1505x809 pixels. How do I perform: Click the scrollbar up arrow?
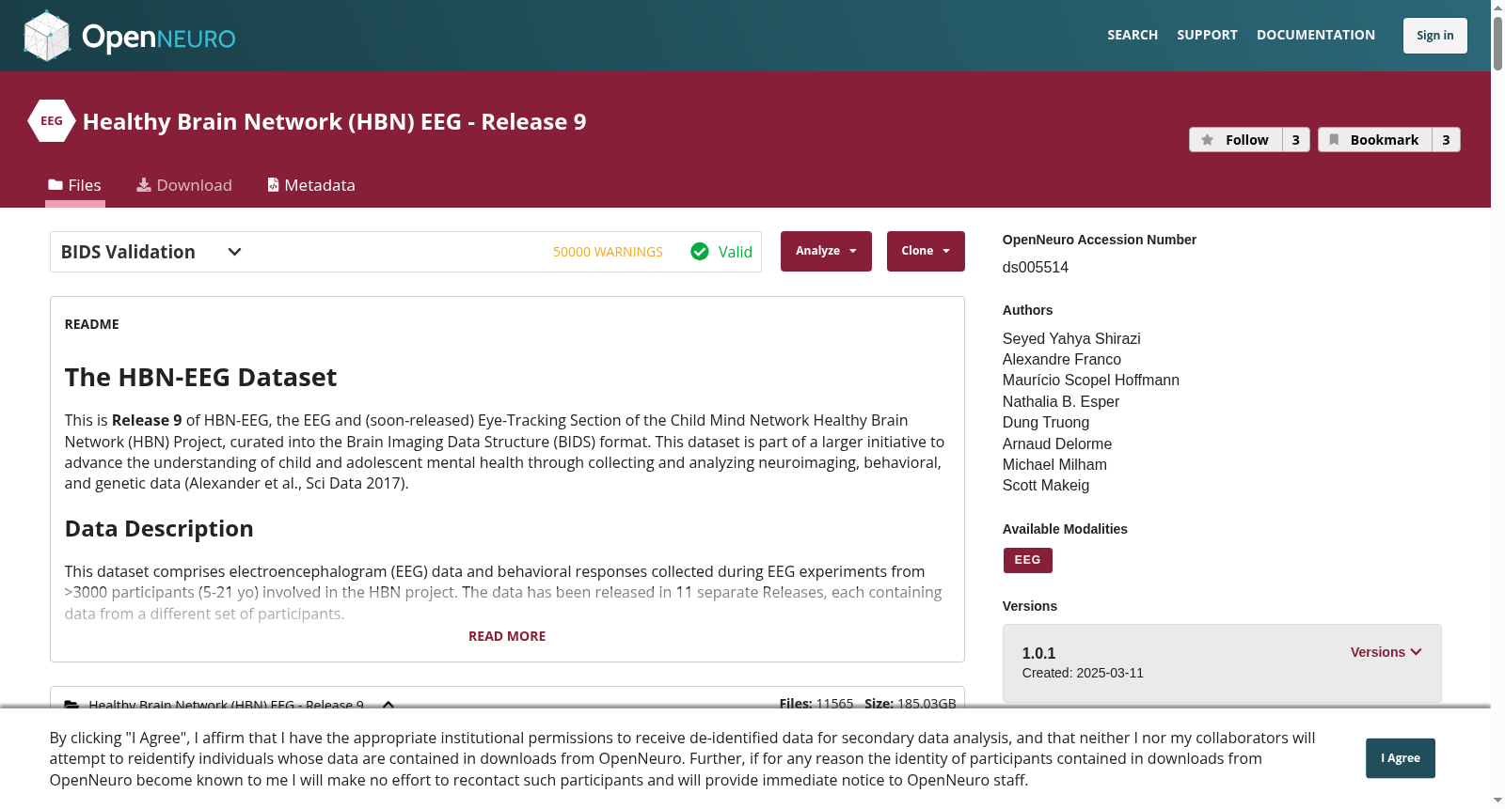(1497, 7)
